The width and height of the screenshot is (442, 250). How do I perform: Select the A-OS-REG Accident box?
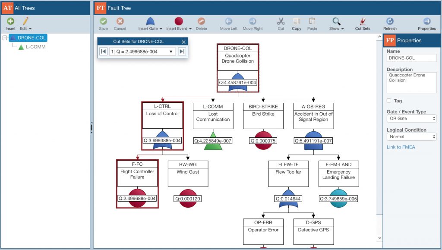(313, 116)
